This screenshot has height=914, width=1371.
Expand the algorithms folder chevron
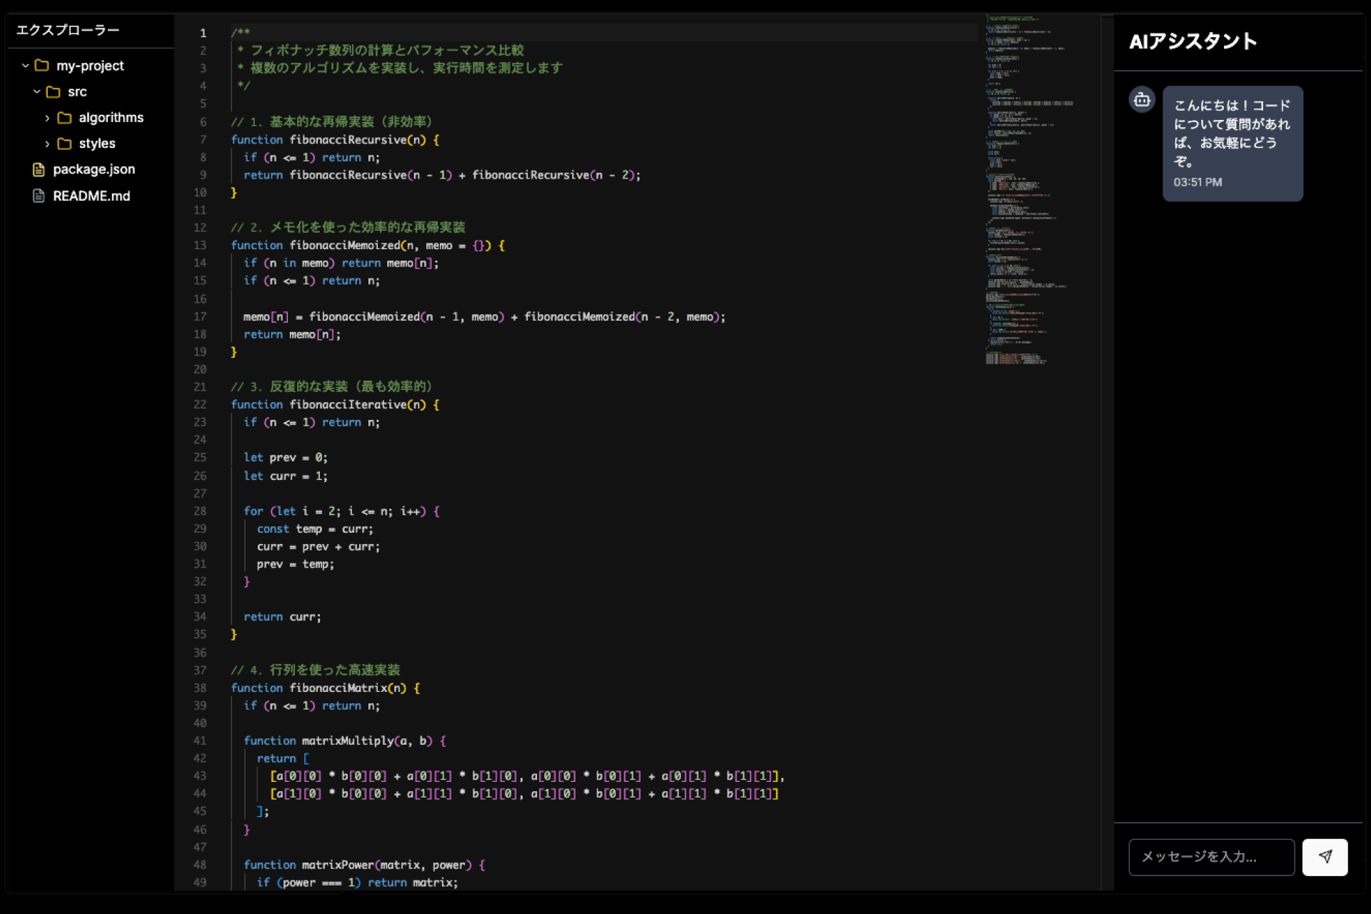pos(48,118)
